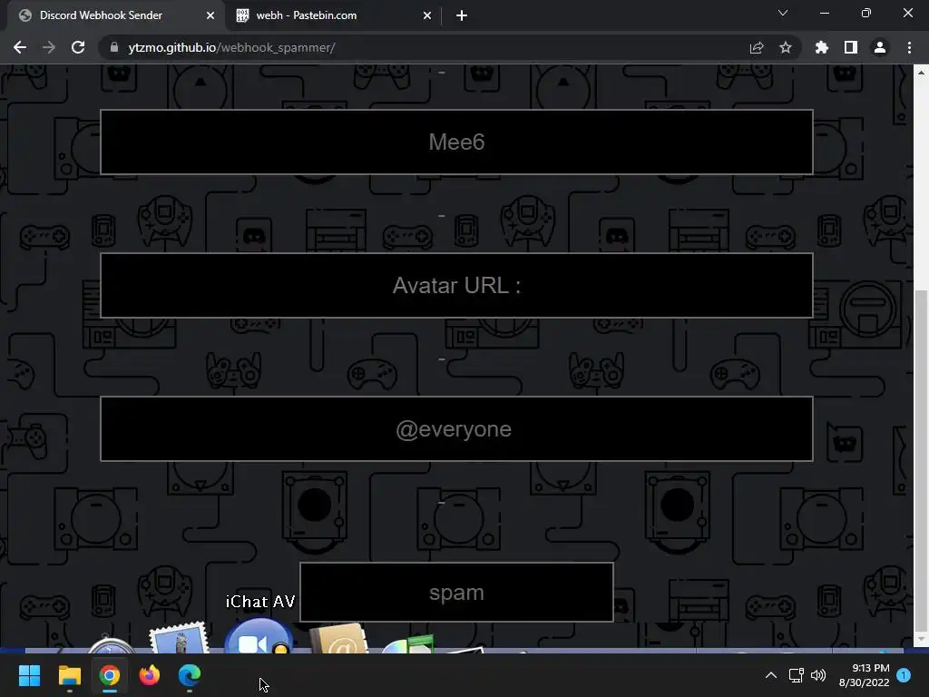929x697 pixels.
Task: Open iChat AV from the dock
Action: pos(259,636)
